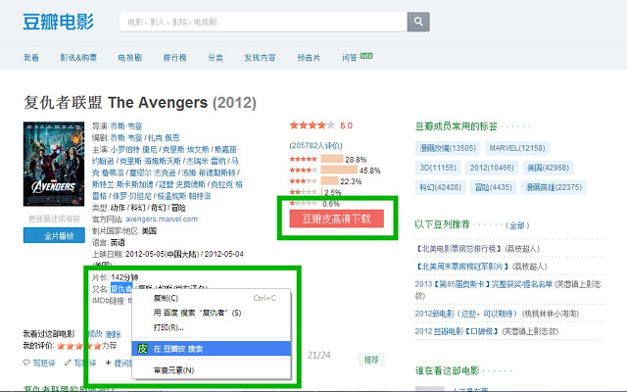Choose 打印(R)... in the context menu
Image resolution: width=627 pixels, height=392 pixels.
tap(212, 327)
